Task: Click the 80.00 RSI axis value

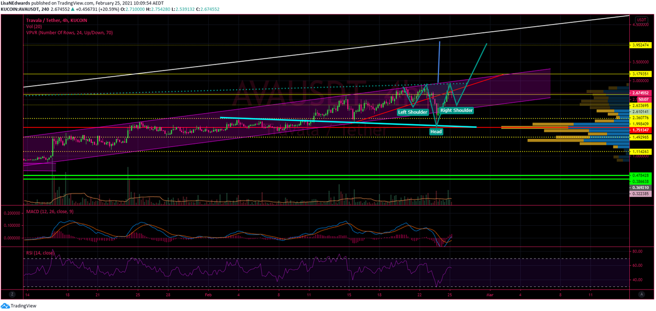Action: pos(638,251)
